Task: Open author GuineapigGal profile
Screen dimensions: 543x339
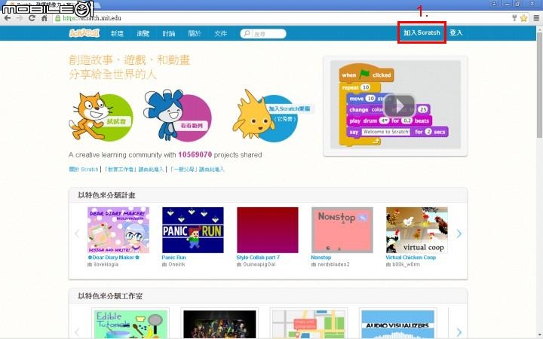Action: click(259, 264)
